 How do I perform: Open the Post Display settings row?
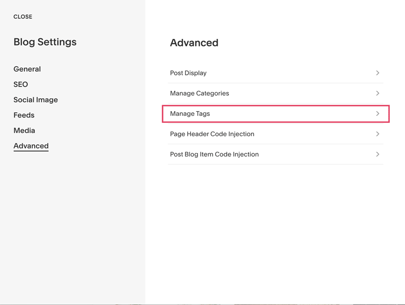275,73
